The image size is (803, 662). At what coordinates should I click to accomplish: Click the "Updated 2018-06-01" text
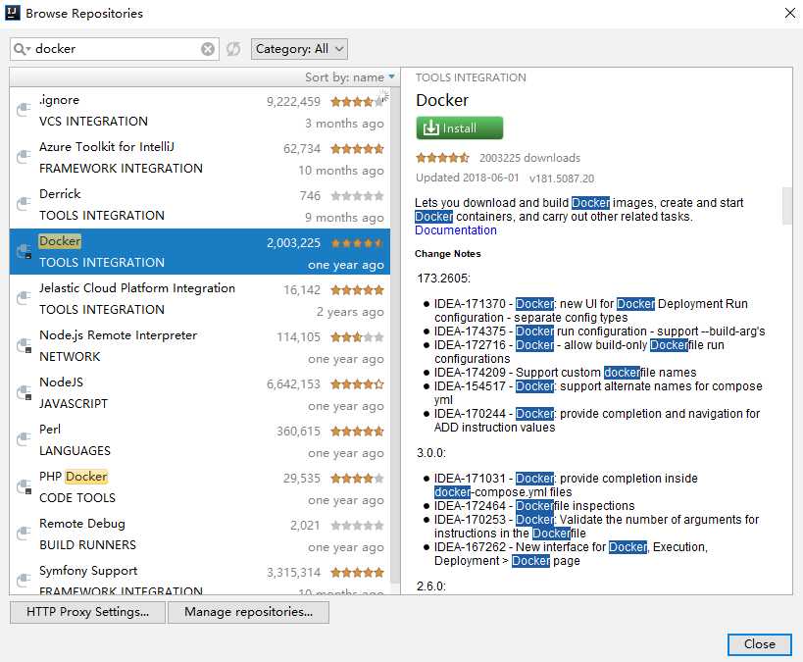(x=467, y=178)
